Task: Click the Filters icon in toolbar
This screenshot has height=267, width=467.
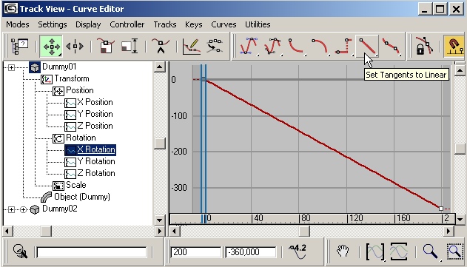Action: pos(19,46)
